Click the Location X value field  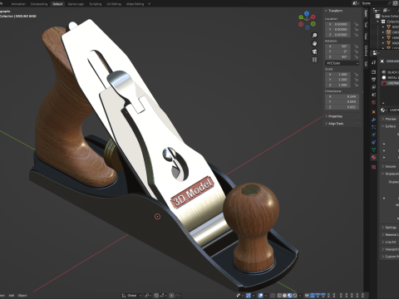(338, 24)
